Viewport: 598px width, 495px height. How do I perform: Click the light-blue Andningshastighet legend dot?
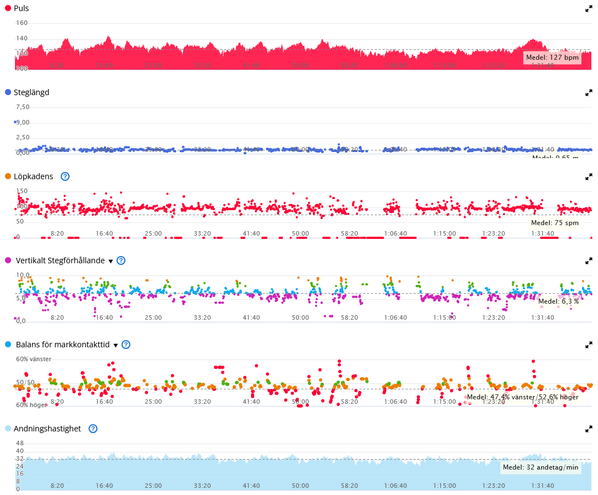tap(8, 429)
